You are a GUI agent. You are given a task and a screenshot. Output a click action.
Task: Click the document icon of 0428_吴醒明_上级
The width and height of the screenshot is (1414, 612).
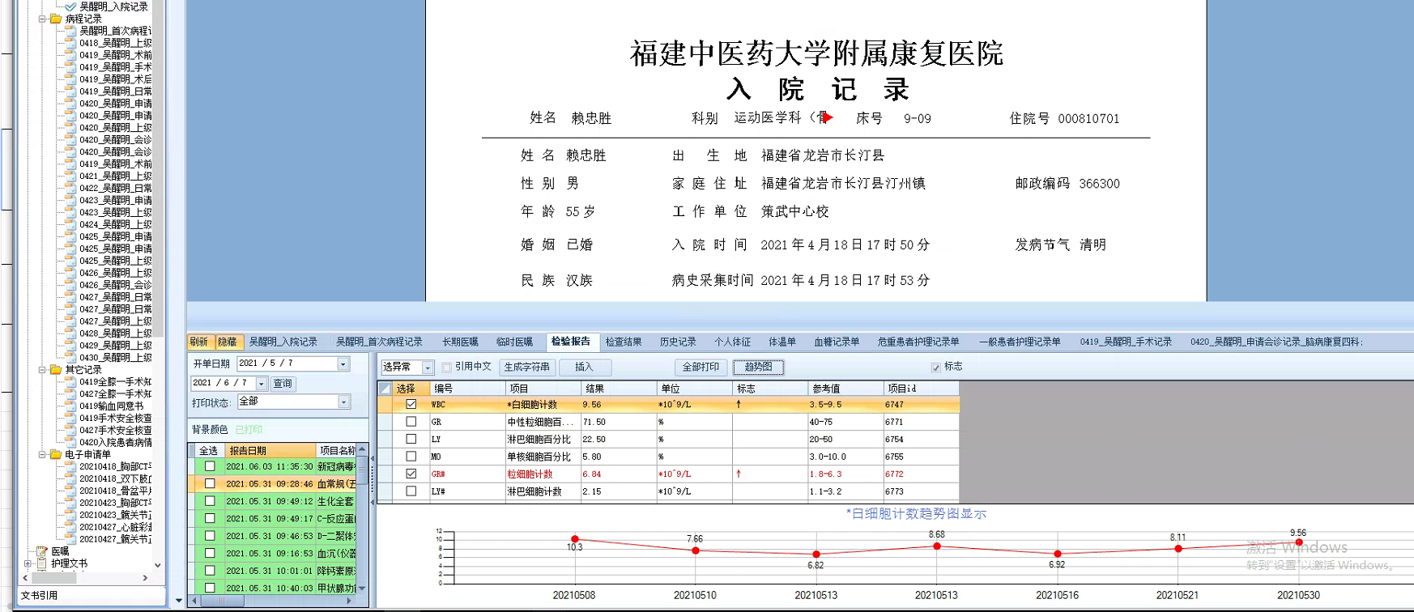[70, 333]
